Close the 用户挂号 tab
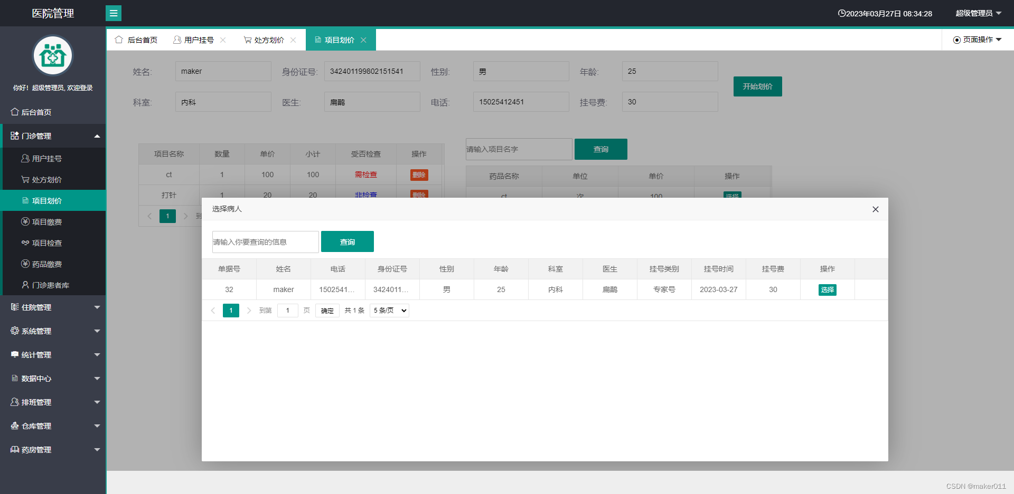1014x494 pixels. (x=223, y=40)
